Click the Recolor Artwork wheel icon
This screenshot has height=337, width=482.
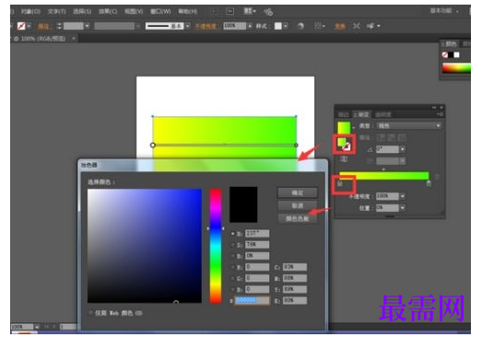tap(300, 26)
